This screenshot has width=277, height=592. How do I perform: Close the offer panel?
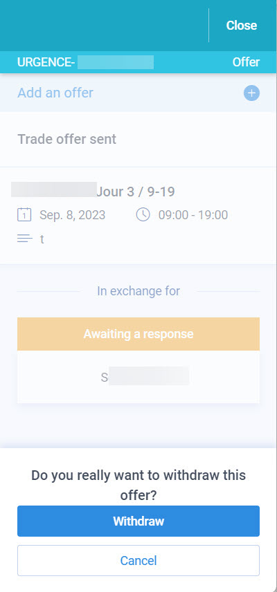[242, 26]
